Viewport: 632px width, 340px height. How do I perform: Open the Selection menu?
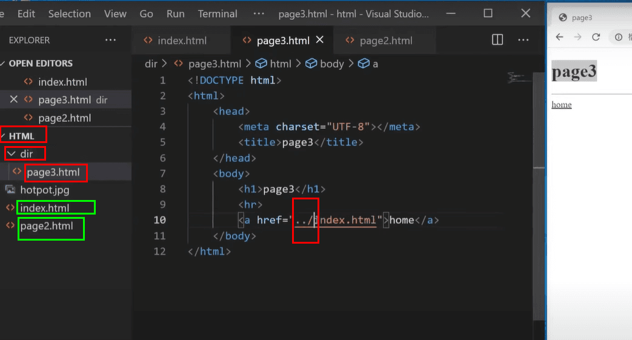click(70, 13)
